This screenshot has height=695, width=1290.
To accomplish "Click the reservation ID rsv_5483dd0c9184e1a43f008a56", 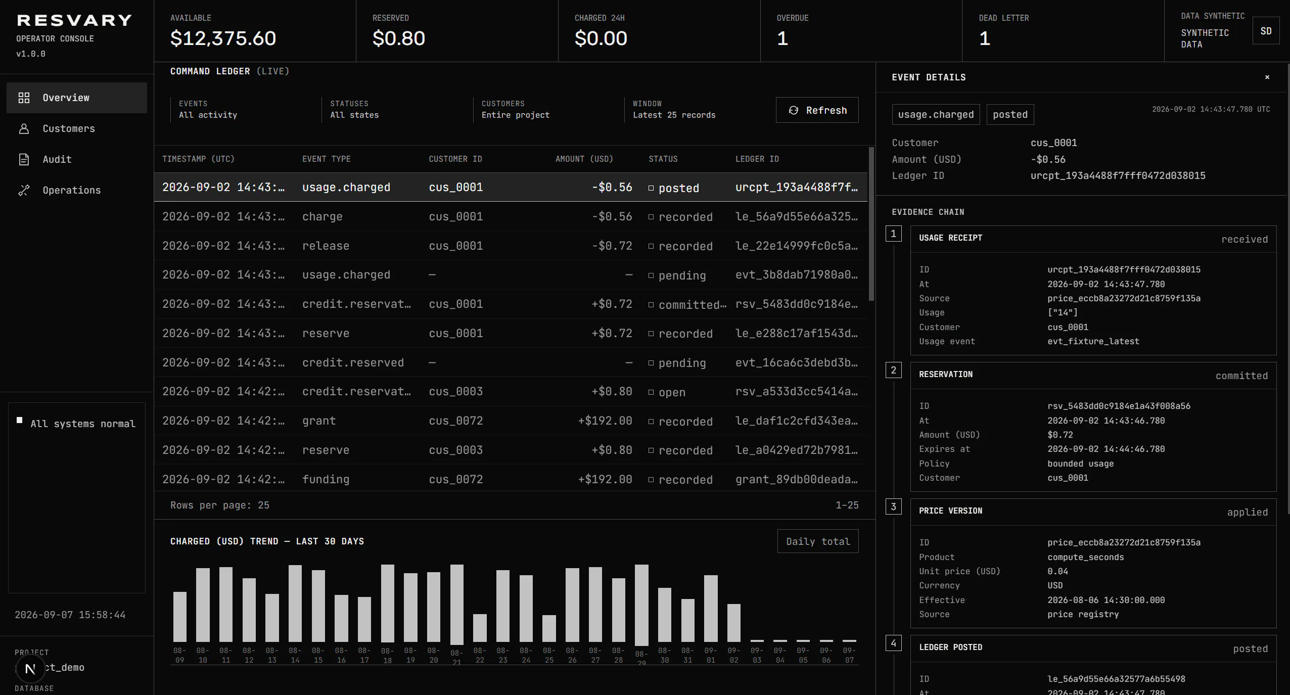I will coord(1119,406).
